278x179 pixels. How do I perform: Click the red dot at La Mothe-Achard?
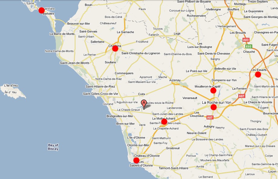tap(164, 122)
